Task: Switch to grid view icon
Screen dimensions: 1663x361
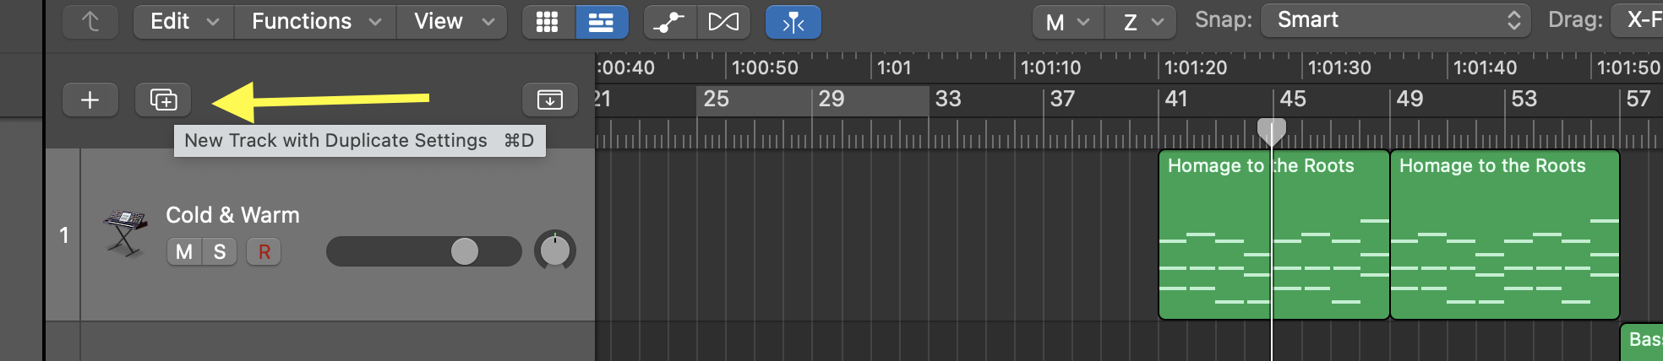Action: tap(548, 22)
